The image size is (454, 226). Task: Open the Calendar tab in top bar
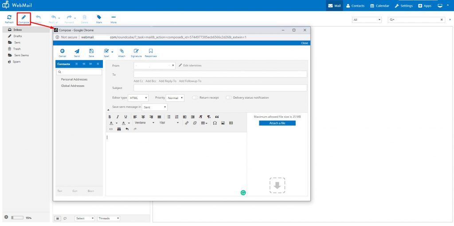[x=380, y=6]
